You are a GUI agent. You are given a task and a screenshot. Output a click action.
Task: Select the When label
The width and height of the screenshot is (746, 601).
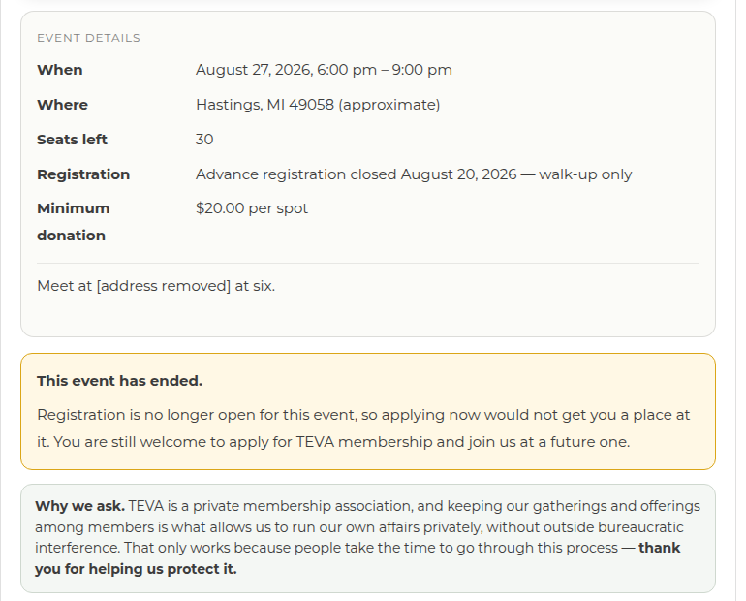[x=60, y=70]
